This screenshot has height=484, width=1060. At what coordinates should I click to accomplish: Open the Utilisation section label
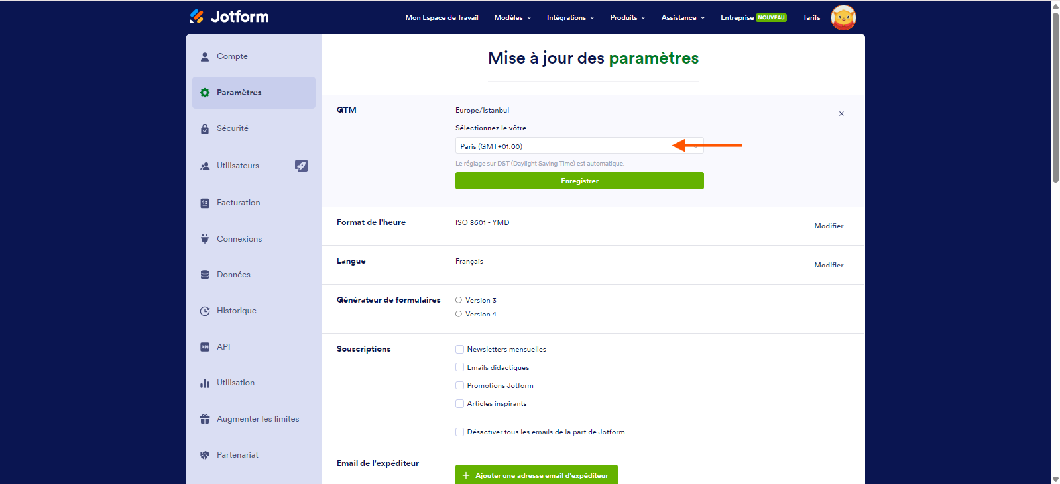click(x=235, y=383)
